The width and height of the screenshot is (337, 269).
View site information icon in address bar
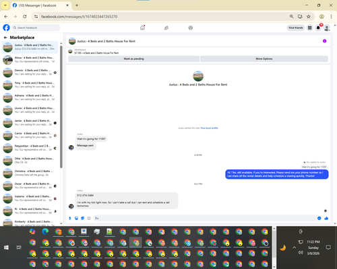36,17
